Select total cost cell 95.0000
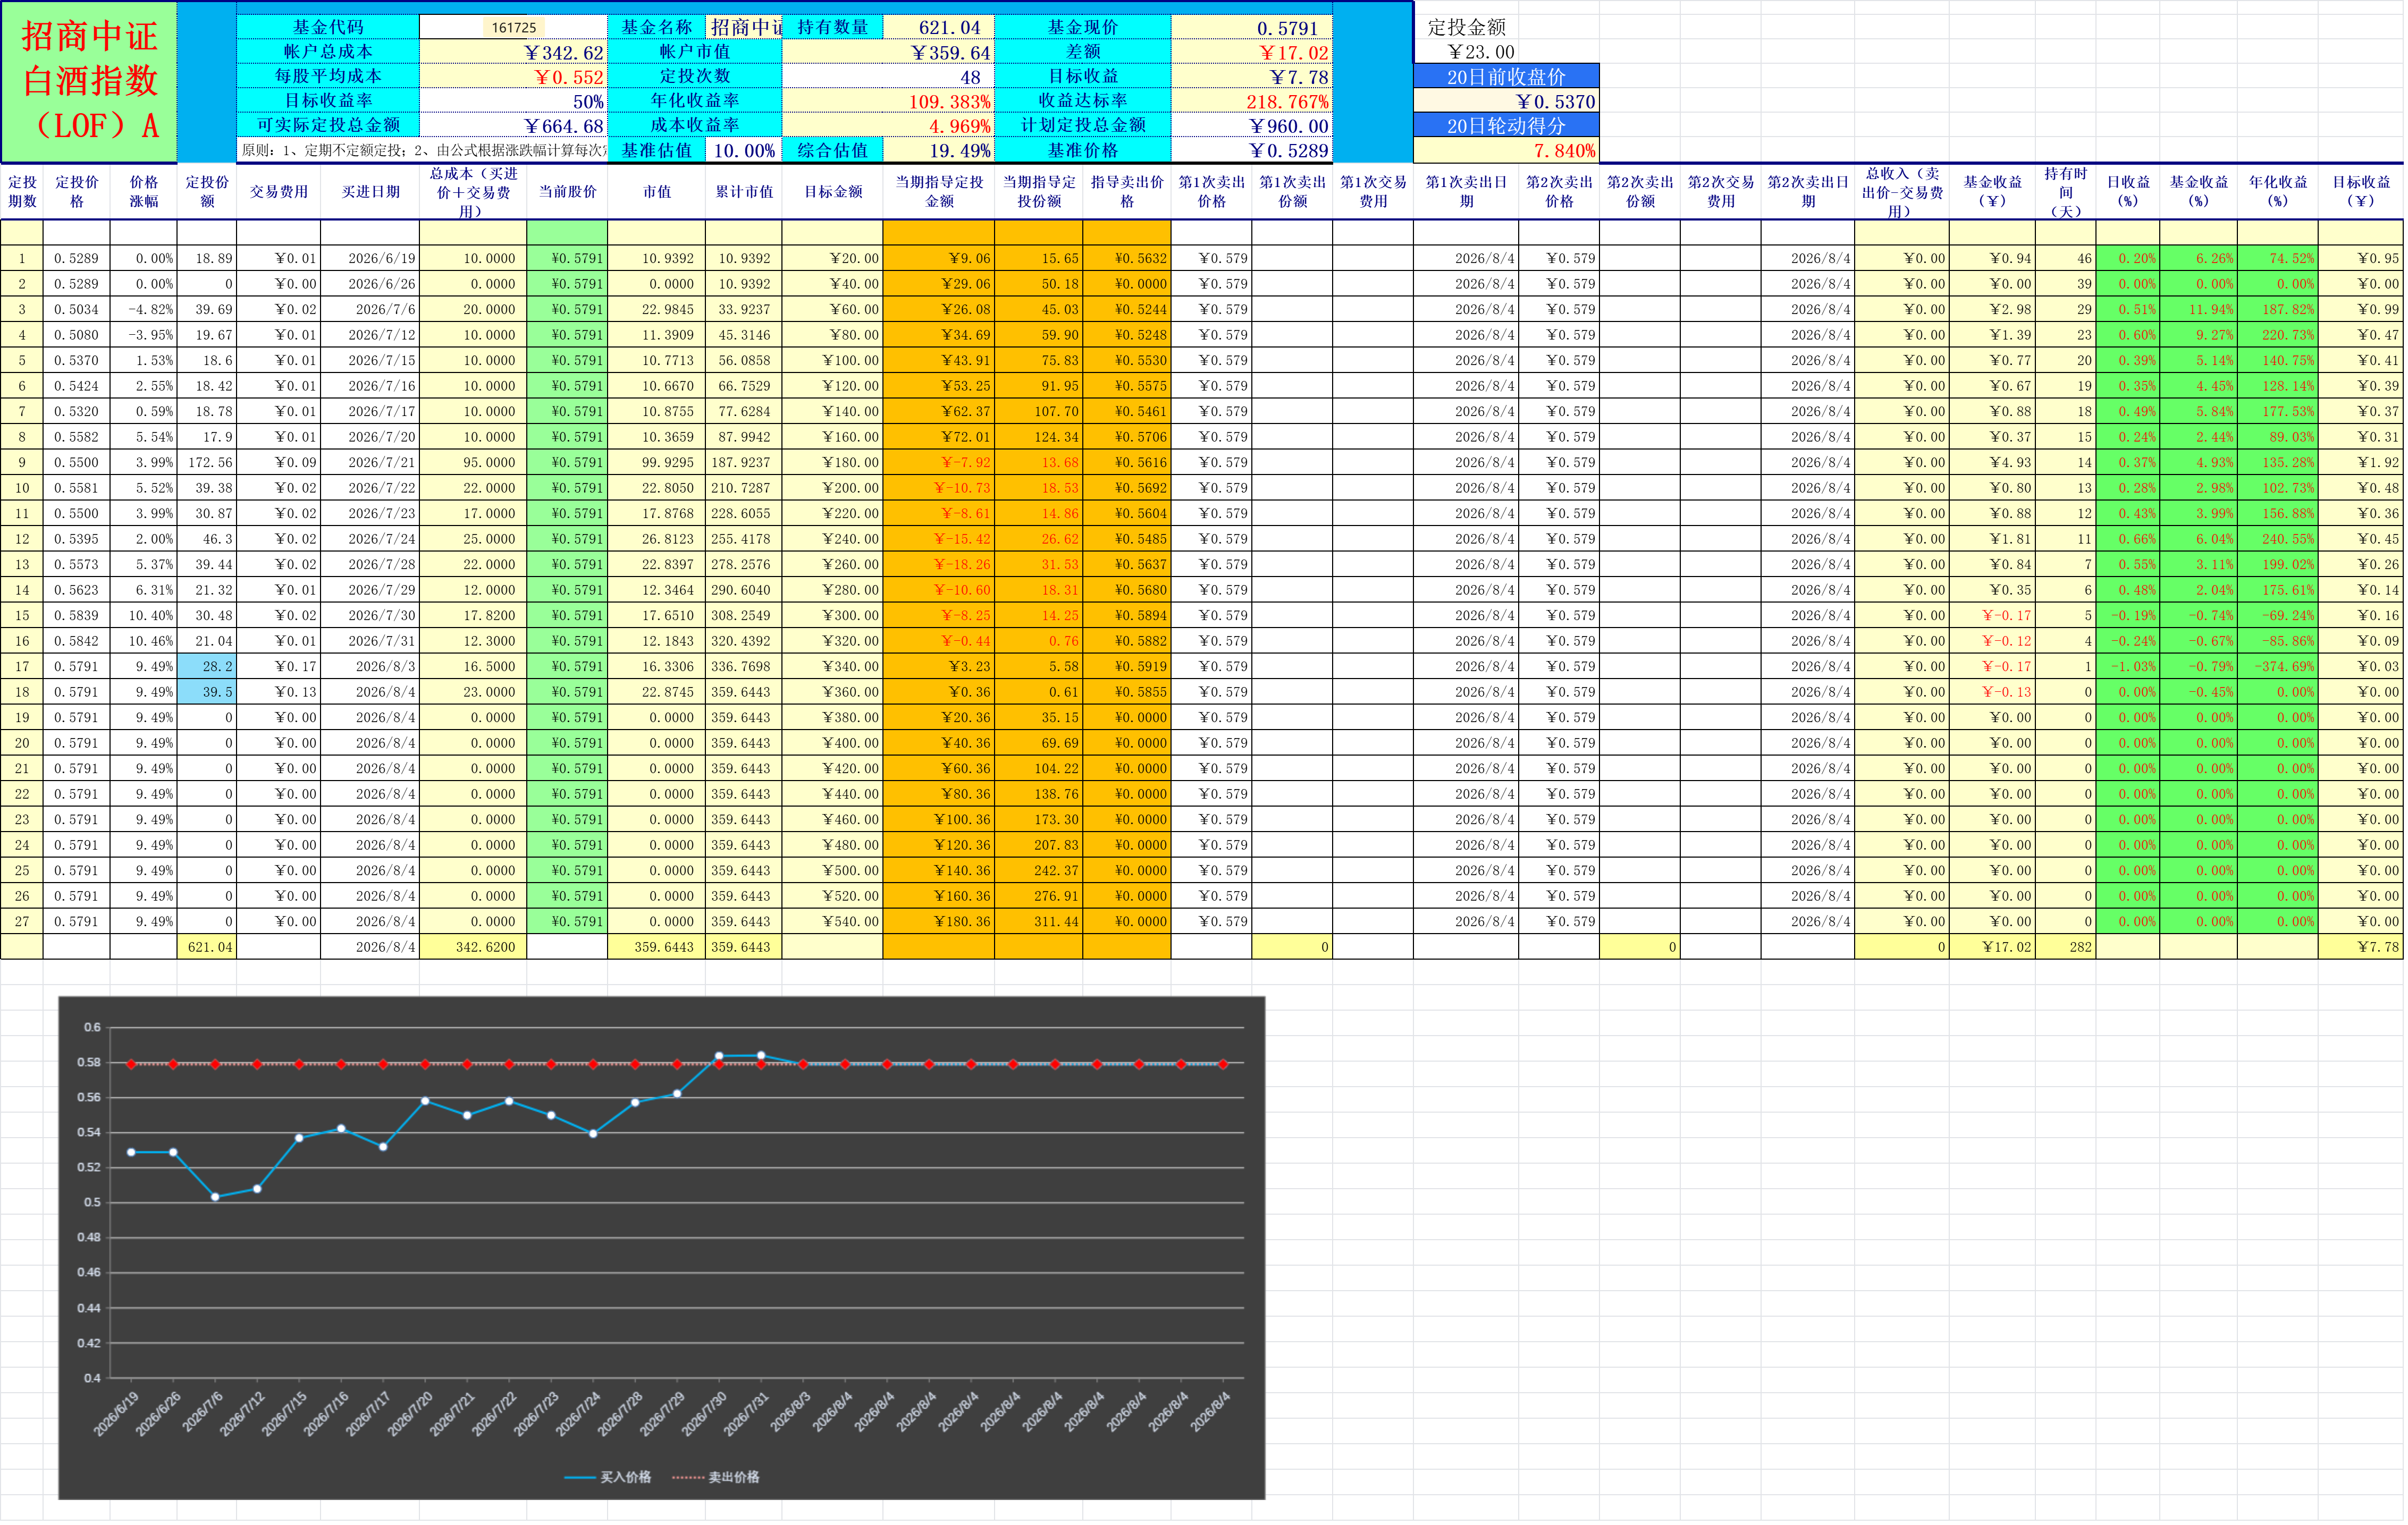 473,462
